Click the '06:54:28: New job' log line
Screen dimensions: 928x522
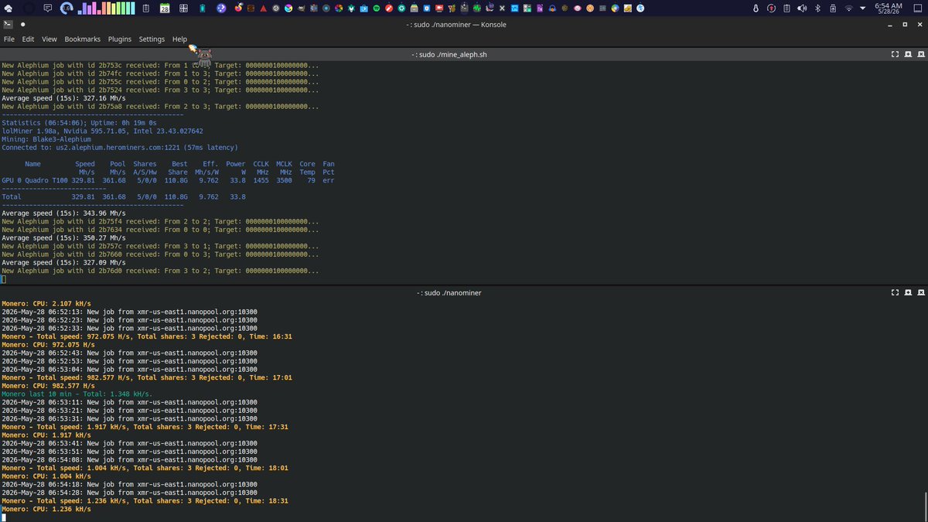point(129,493)
